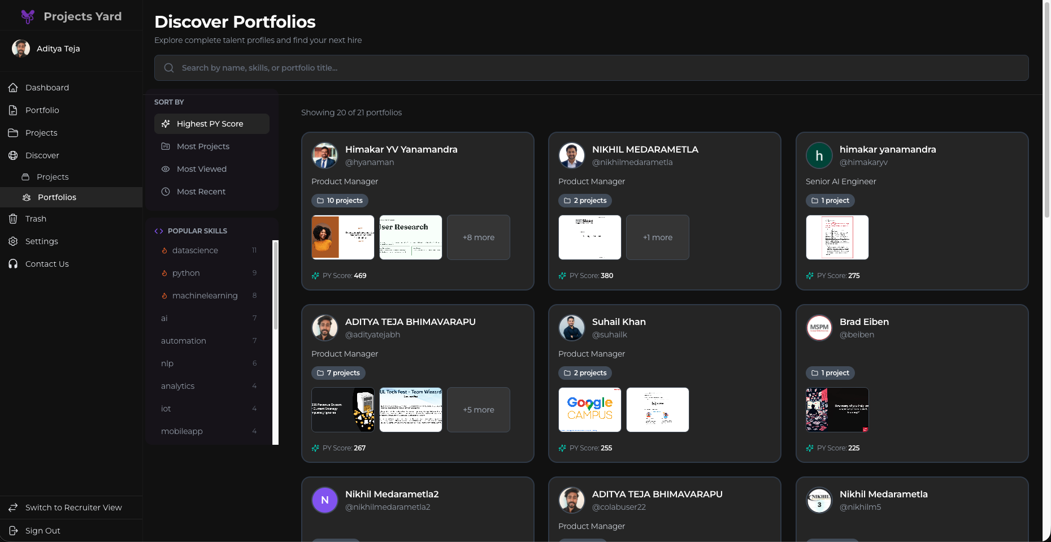
Task: Sort portfolios by Highest PY Score
Action: 212,124
